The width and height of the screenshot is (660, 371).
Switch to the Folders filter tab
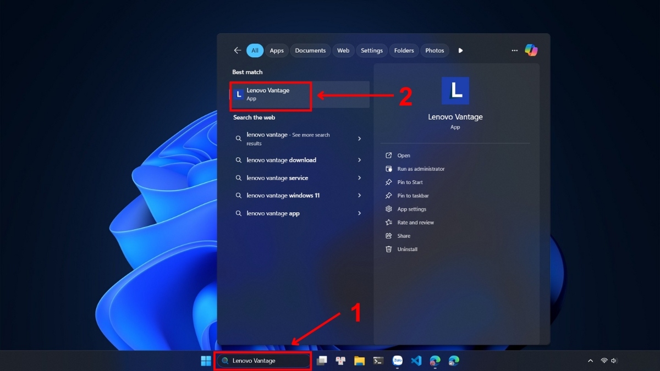[404, 51]
